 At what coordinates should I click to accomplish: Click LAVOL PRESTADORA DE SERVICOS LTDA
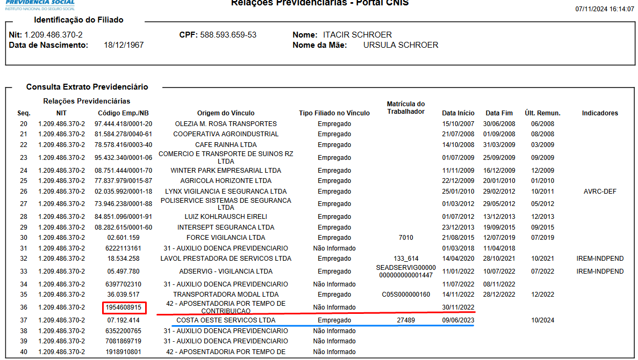click(226, 259)
